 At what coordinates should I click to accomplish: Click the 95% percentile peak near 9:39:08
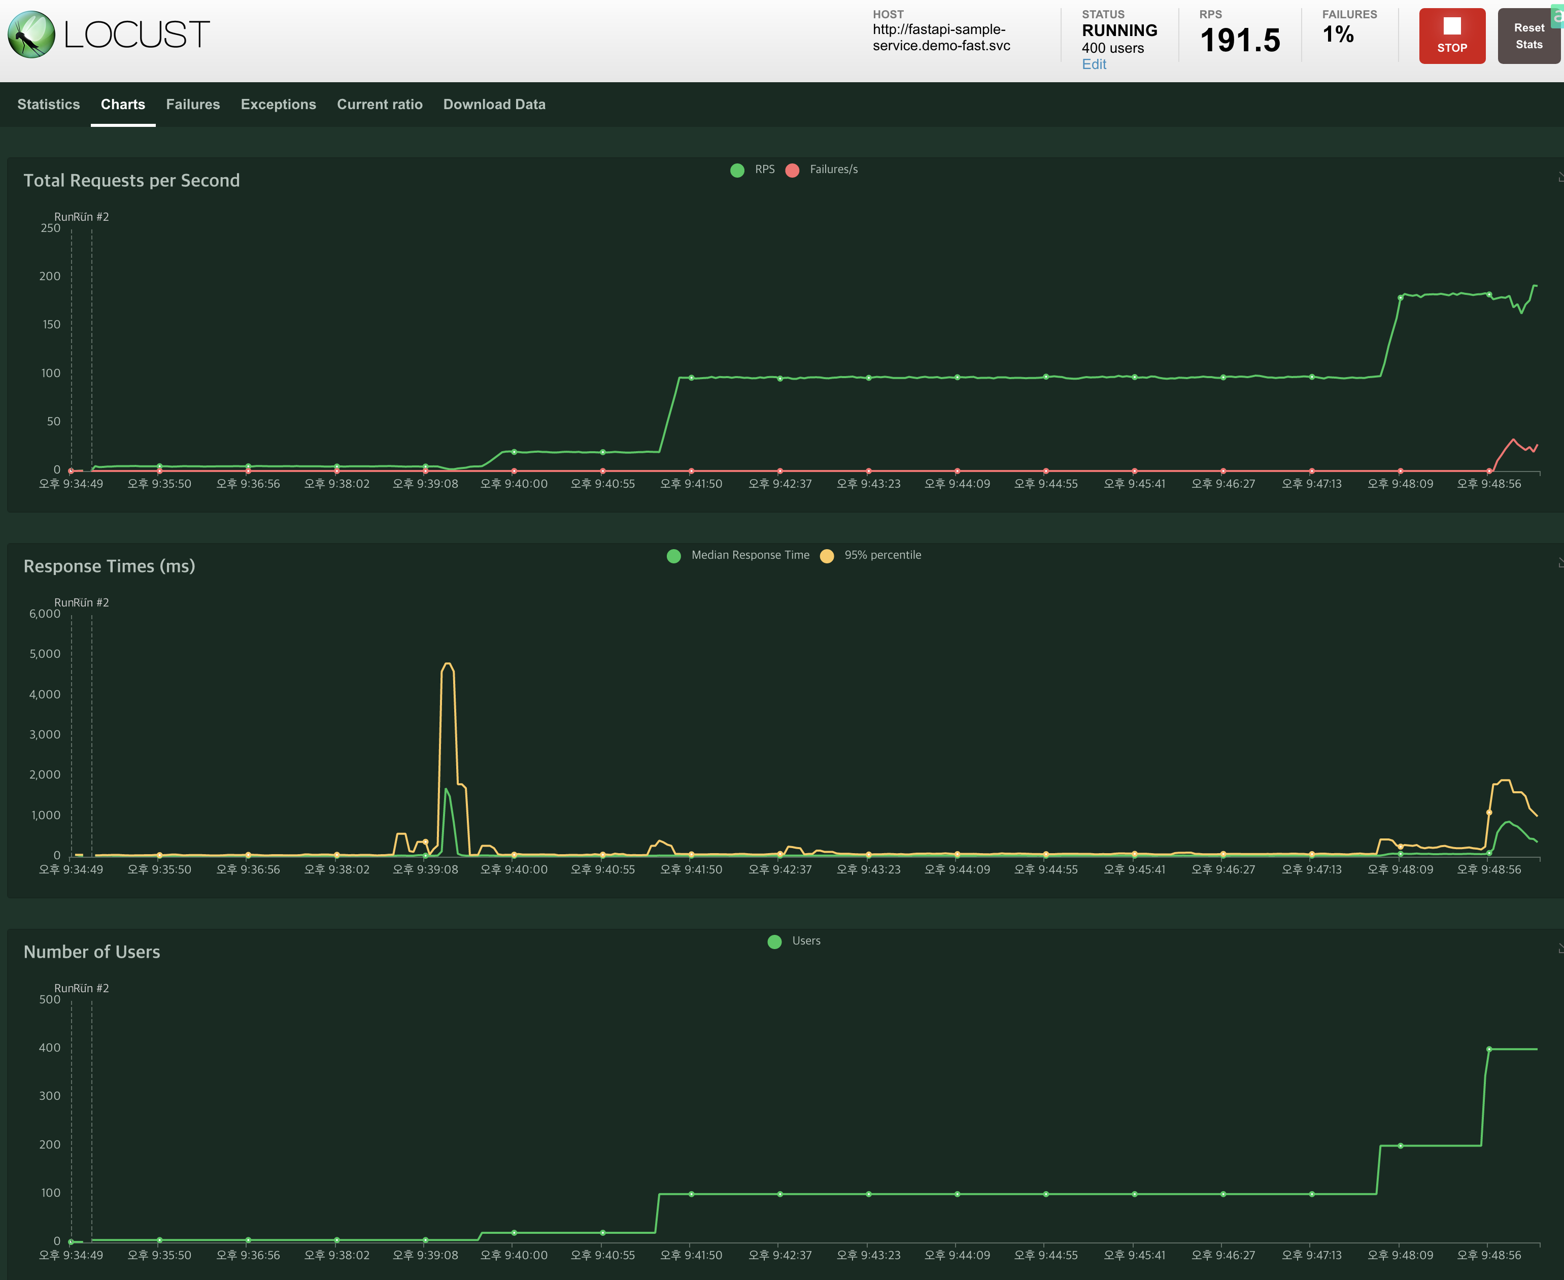(448, 663)
